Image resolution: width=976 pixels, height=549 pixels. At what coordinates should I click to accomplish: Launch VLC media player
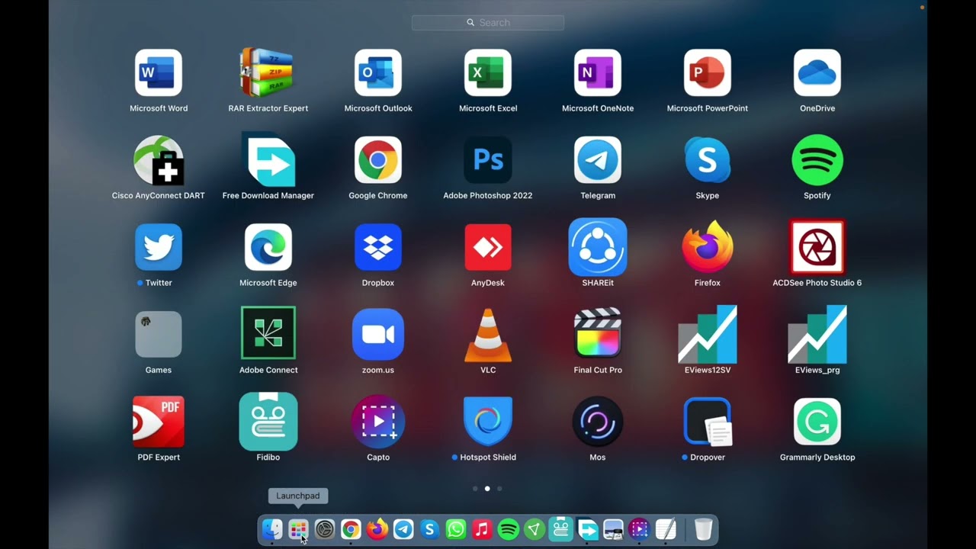click(488, 334)
